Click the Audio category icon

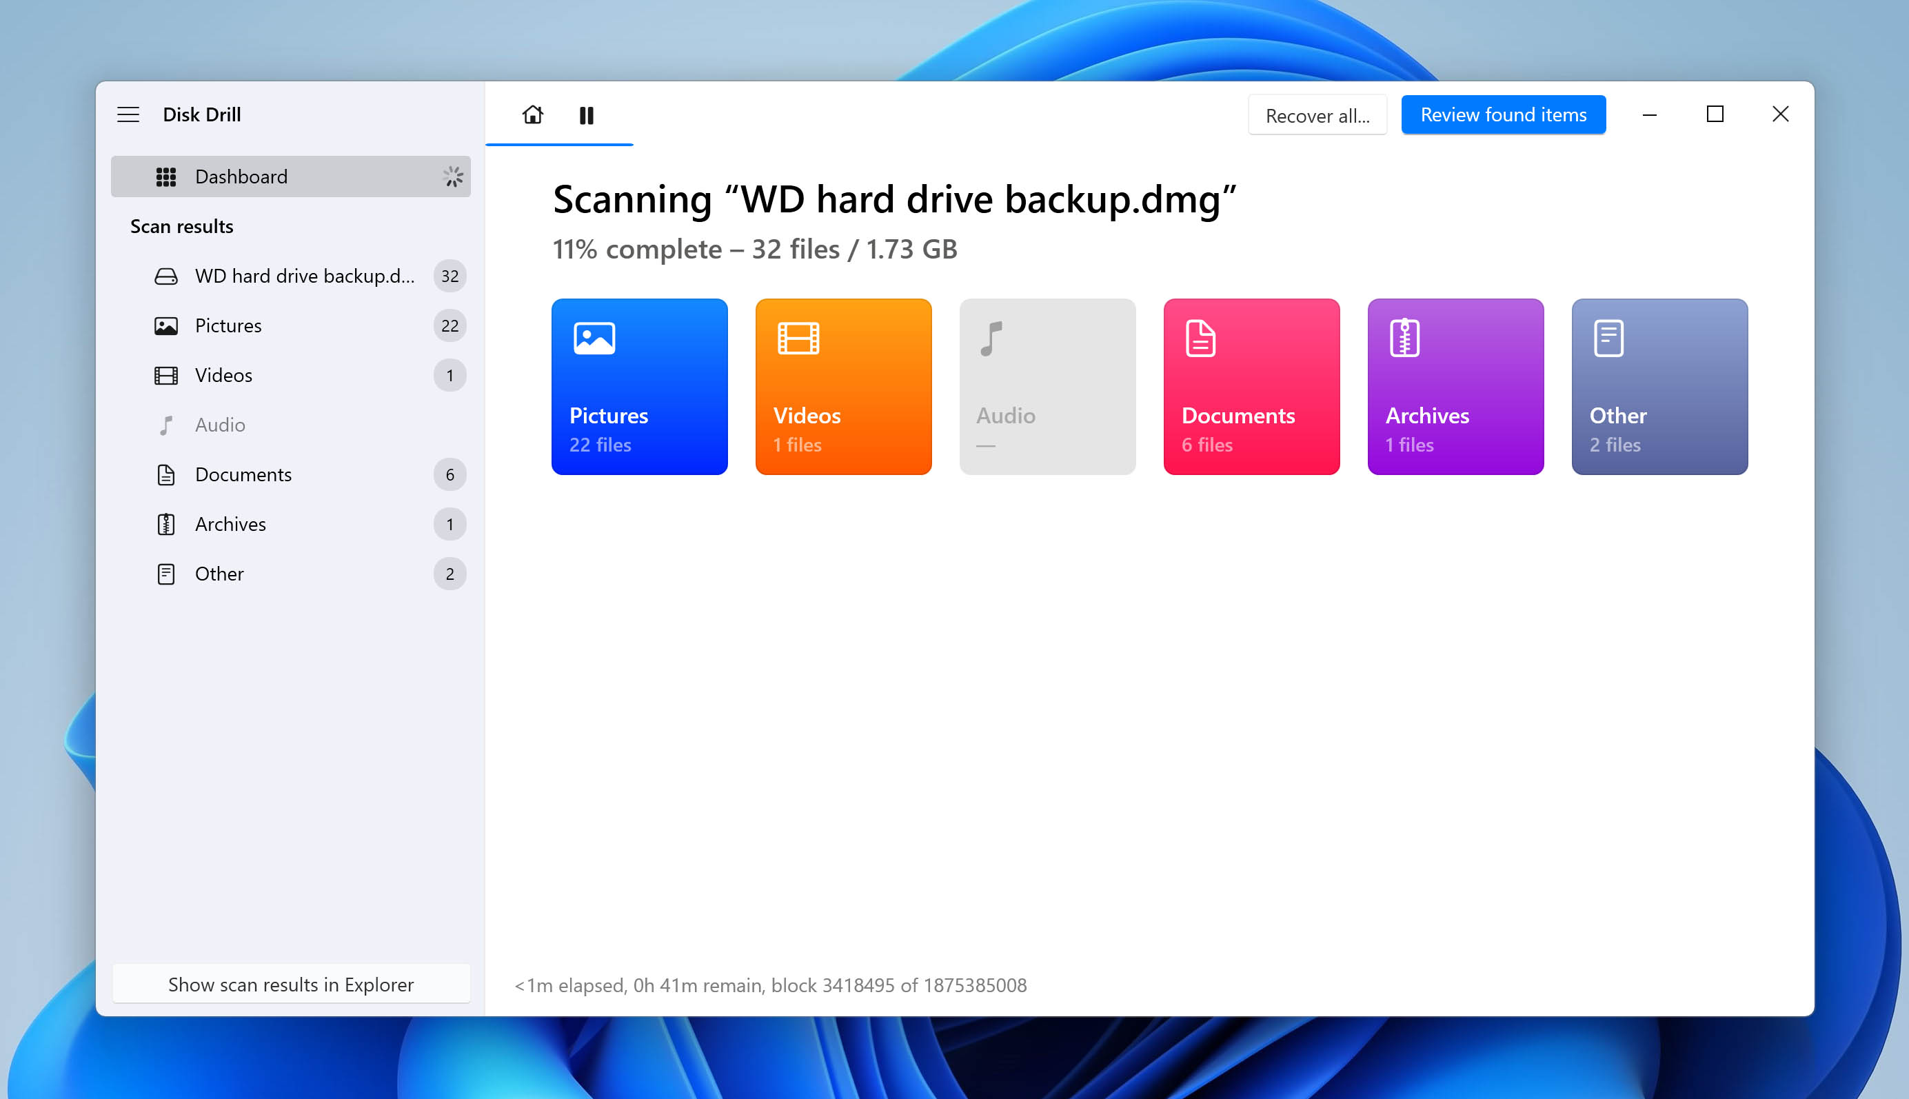coord(990,339)
